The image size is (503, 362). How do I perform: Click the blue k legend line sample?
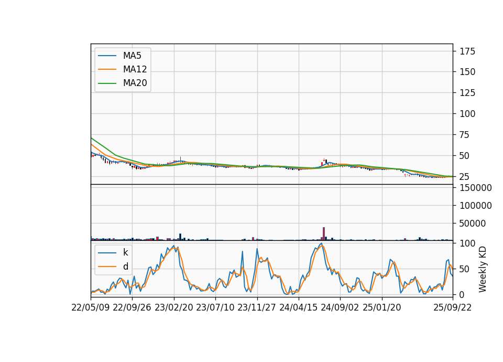tap(107, 253)
